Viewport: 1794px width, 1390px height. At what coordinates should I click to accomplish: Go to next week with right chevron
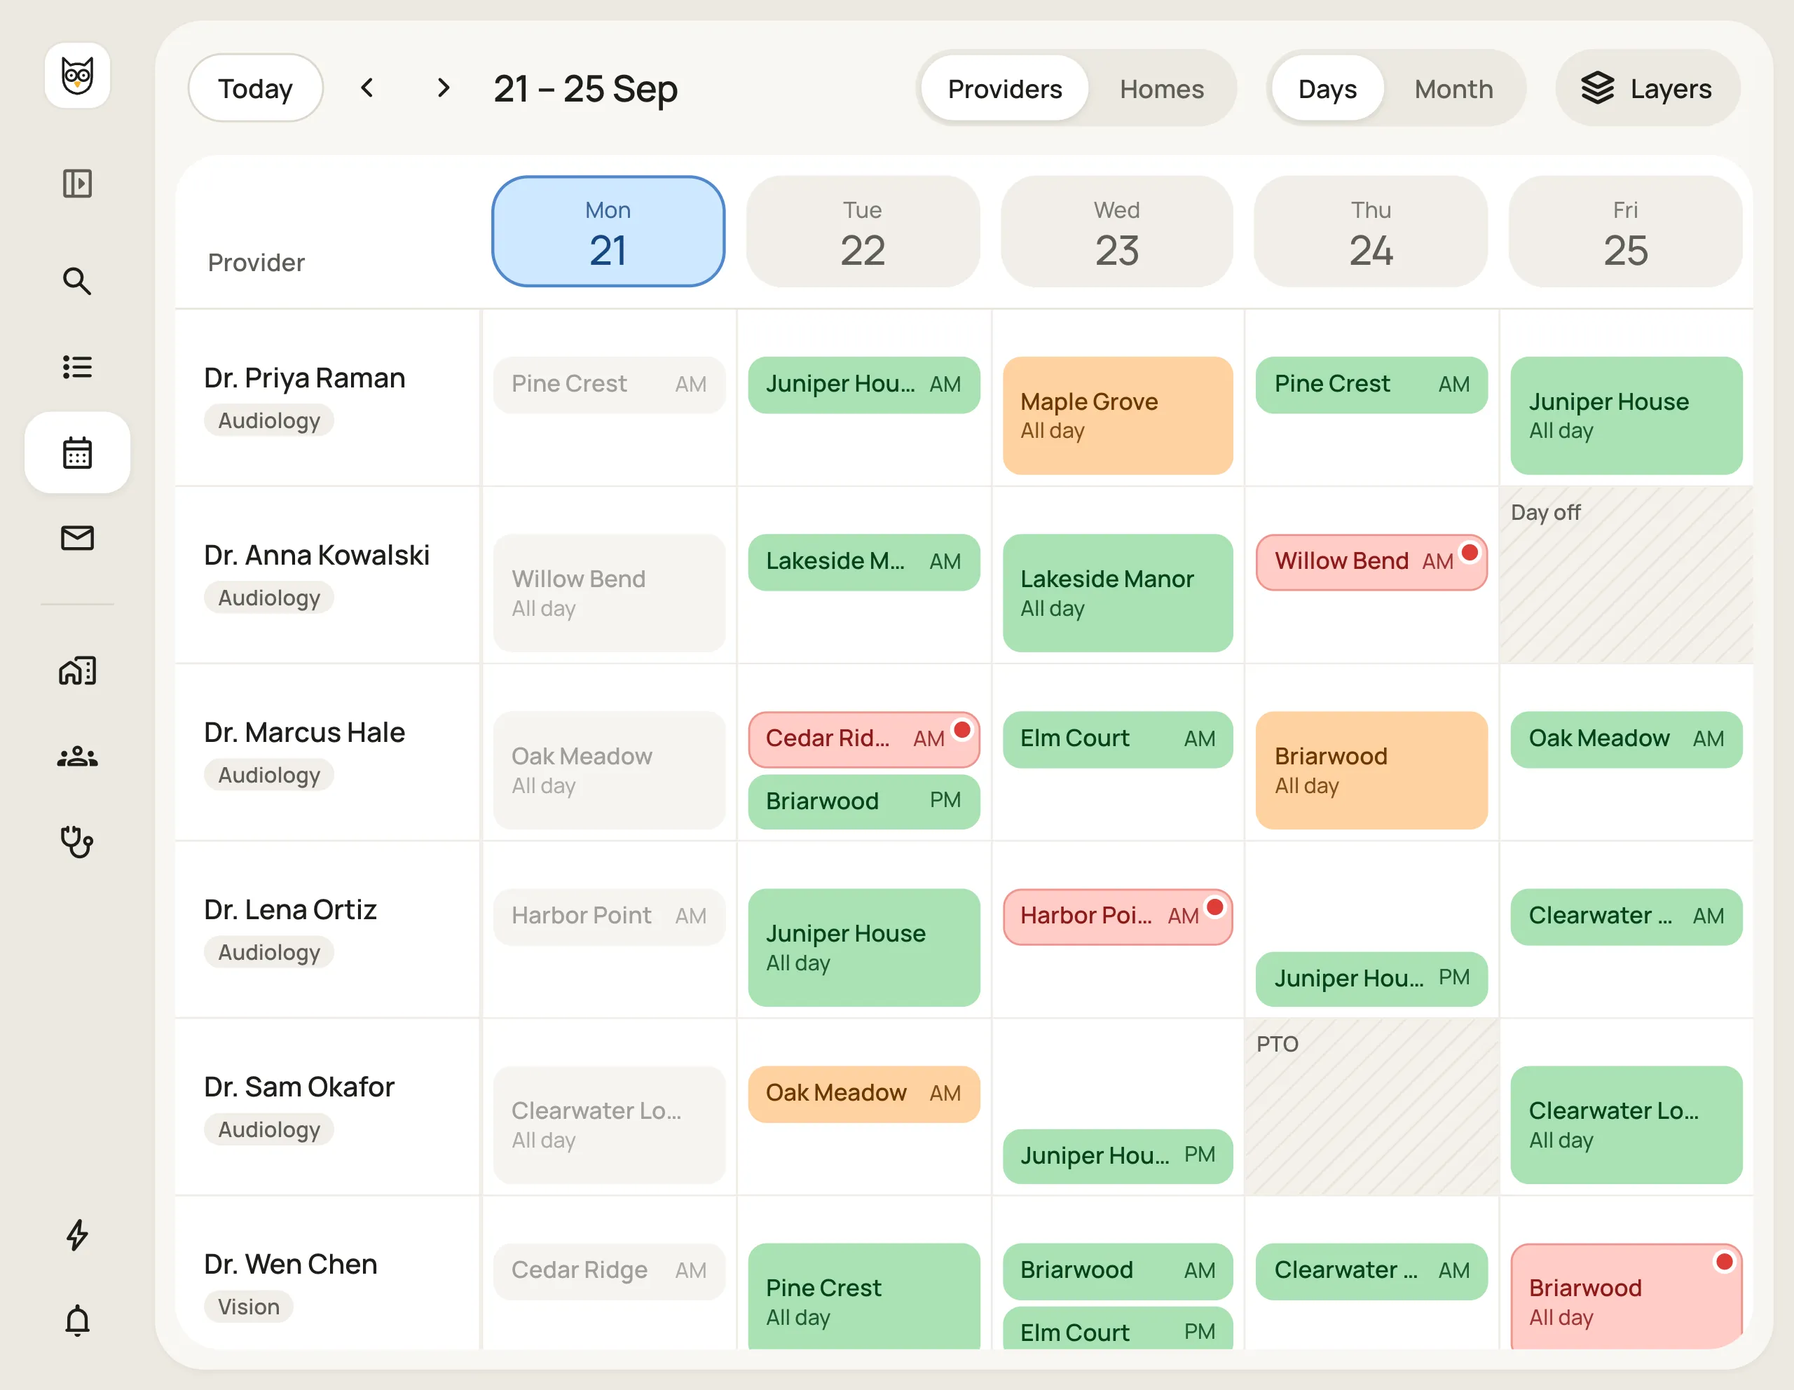[444, 88]
